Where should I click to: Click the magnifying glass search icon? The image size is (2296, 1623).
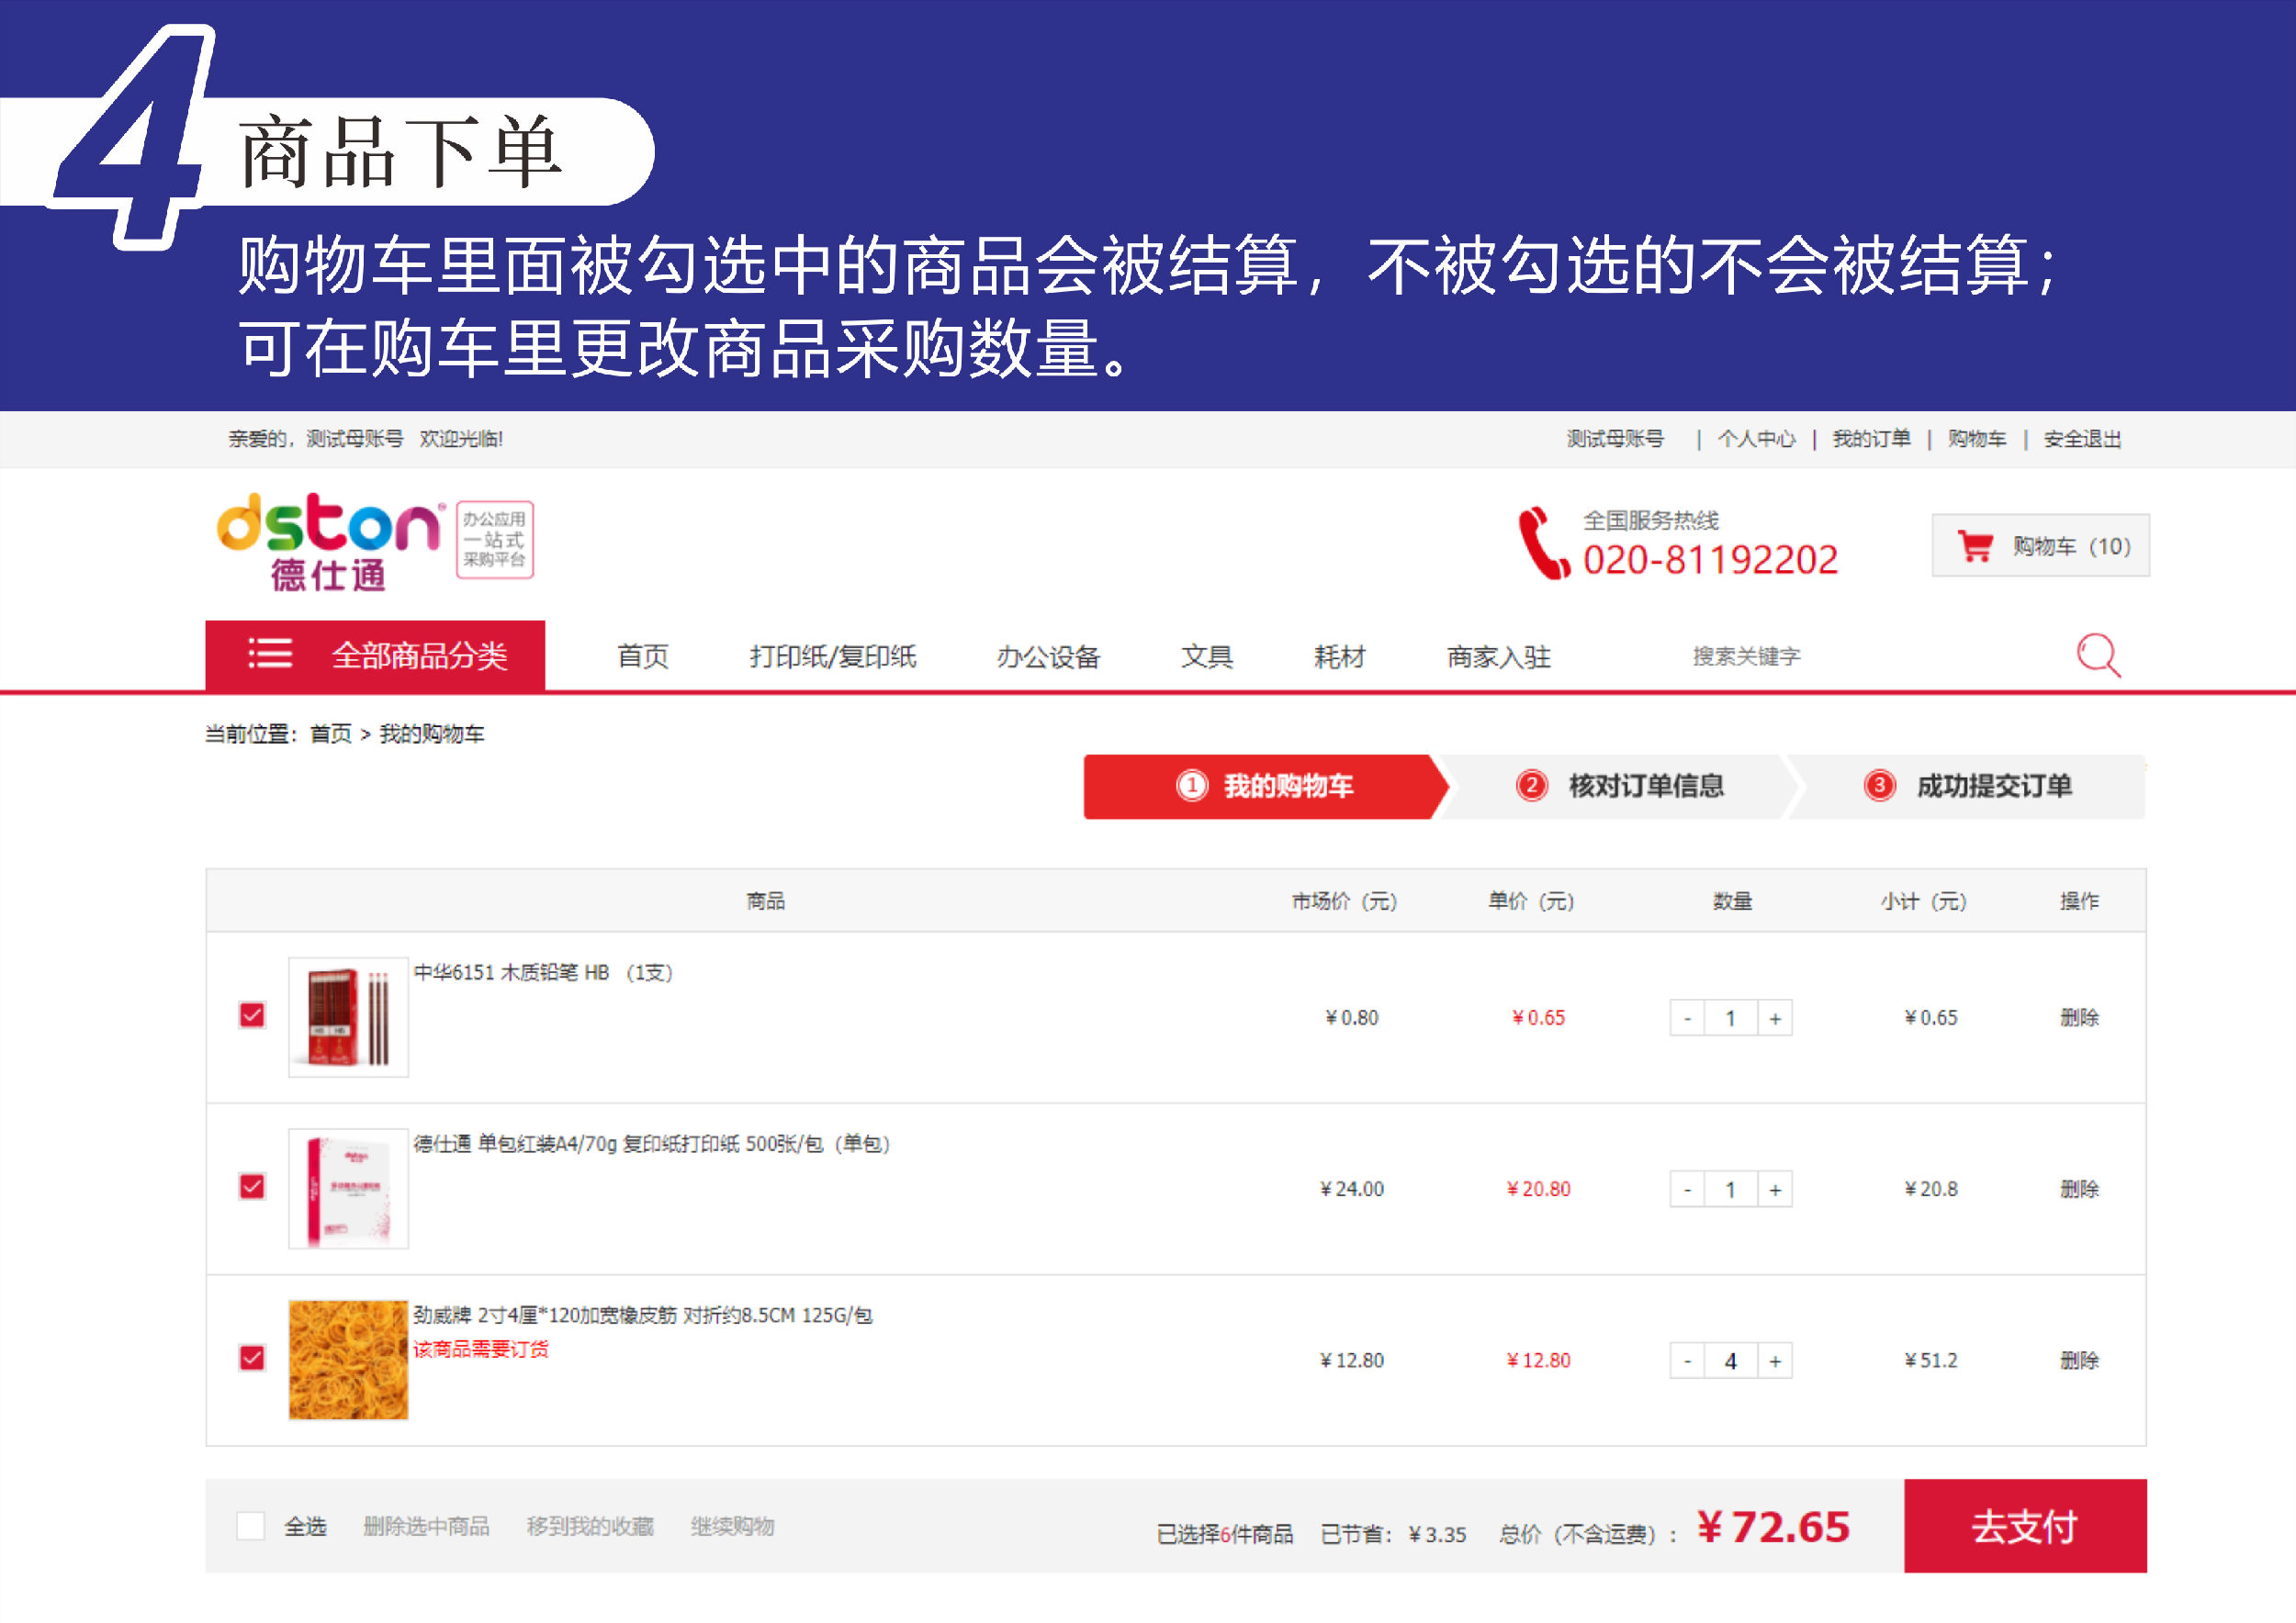click(x=2097, y=655)
